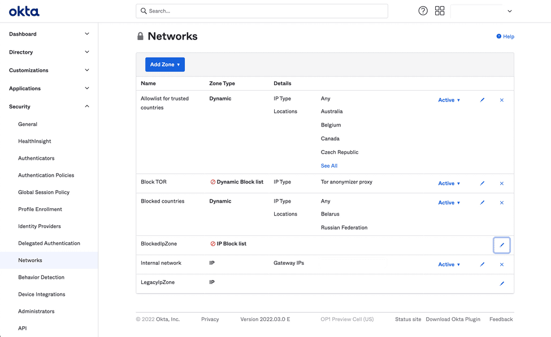This screenshot has height=337, width=551.
Task: Change Active status for Internal network
Action: click(449, 264)
